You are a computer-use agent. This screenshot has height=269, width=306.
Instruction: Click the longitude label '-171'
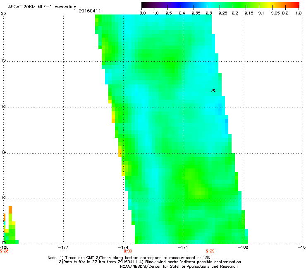(183, 247)
